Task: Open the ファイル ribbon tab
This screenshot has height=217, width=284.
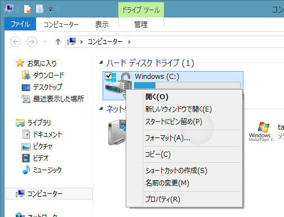Action: (x=20, y=24)
